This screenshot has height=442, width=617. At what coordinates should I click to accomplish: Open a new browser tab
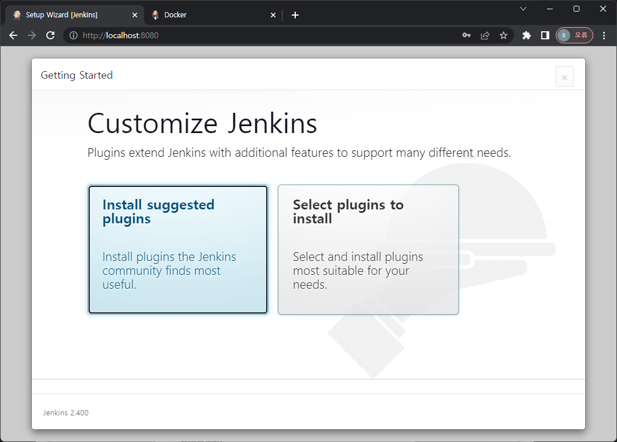(295, 15)
